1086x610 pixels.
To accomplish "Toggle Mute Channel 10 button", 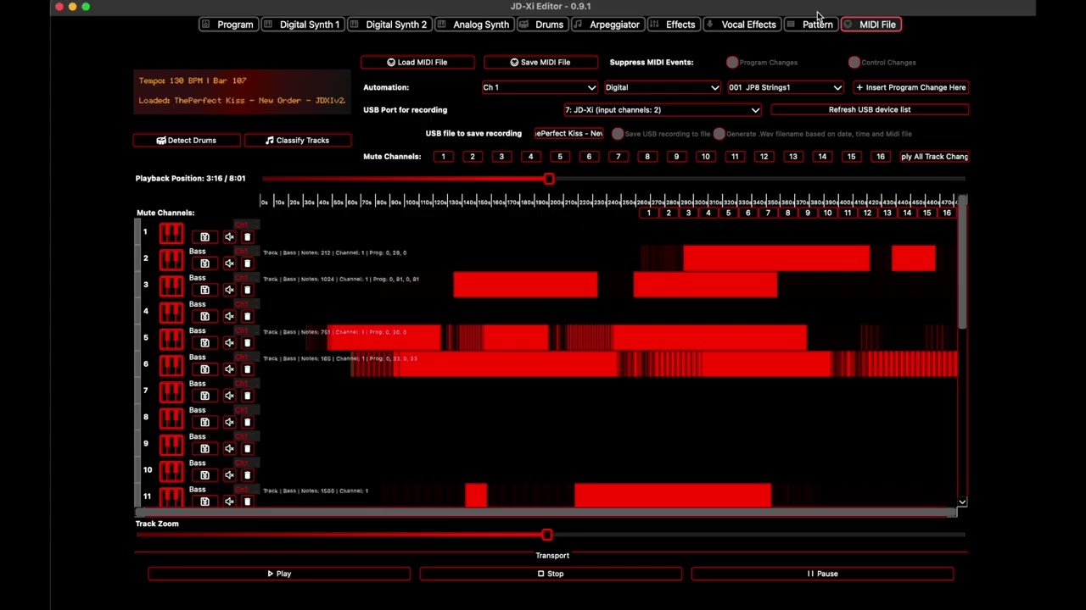I will 705,157.
